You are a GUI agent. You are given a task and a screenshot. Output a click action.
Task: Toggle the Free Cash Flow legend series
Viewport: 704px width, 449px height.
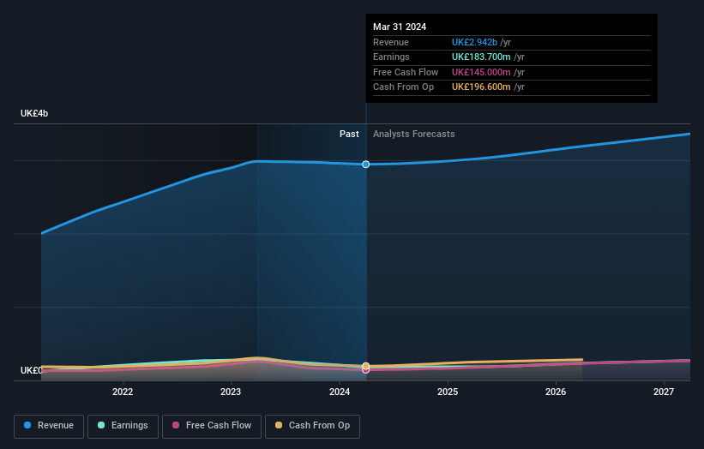(x=212, y=426)
